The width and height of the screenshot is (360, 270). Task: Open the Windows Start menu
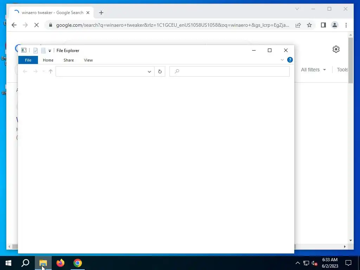tap(8, 263)
